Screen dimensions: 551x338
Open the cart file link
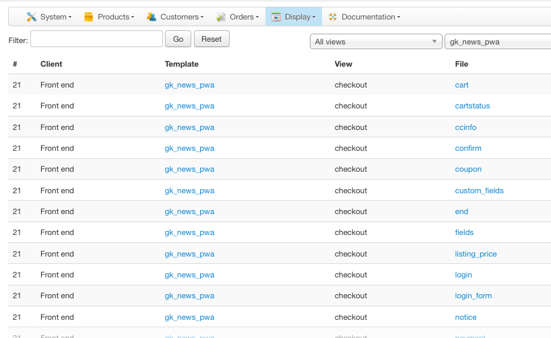461,85
